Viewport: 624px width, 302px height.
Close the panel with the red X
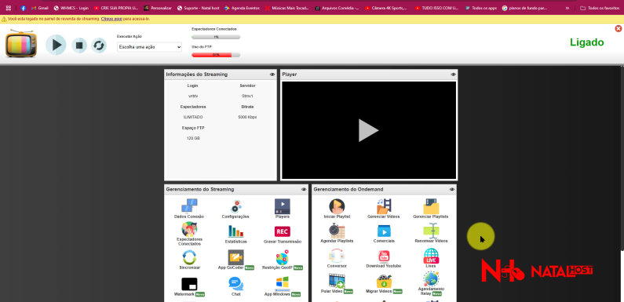pos(618,29)
